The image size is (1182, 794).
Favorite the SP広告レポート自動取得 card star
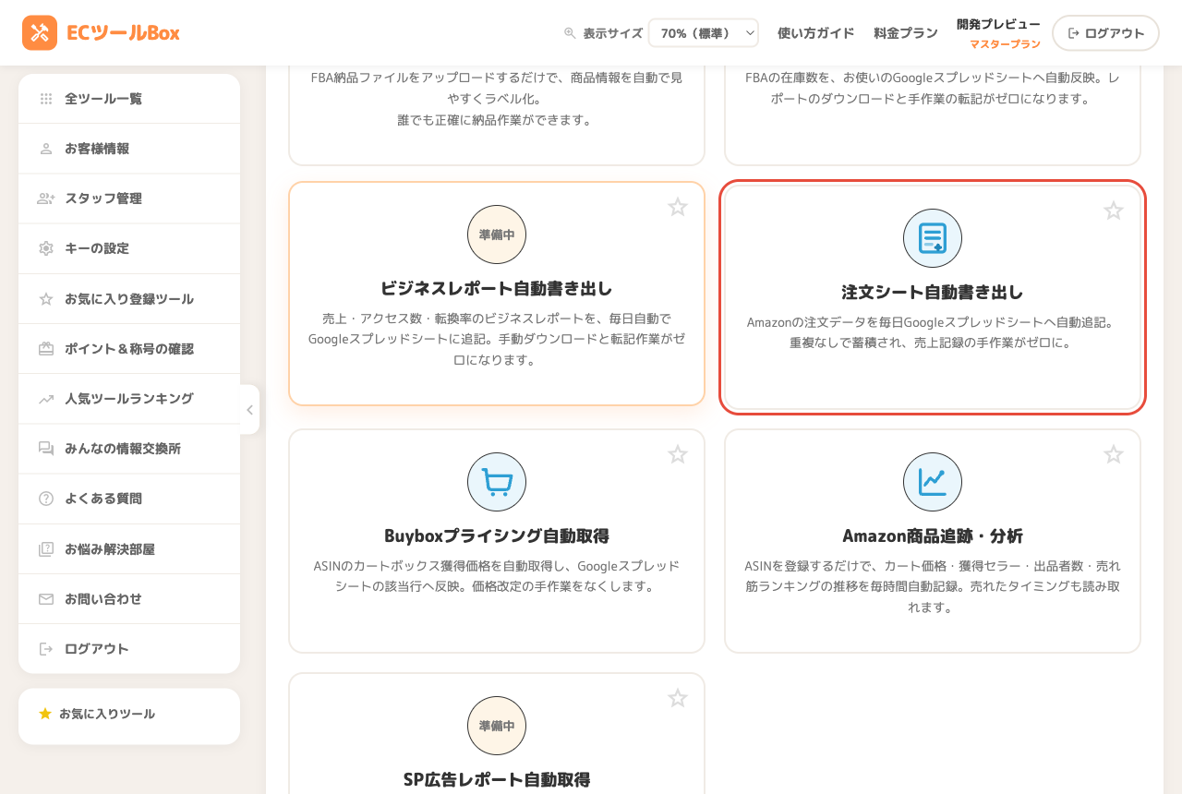[x=678, y=698]
